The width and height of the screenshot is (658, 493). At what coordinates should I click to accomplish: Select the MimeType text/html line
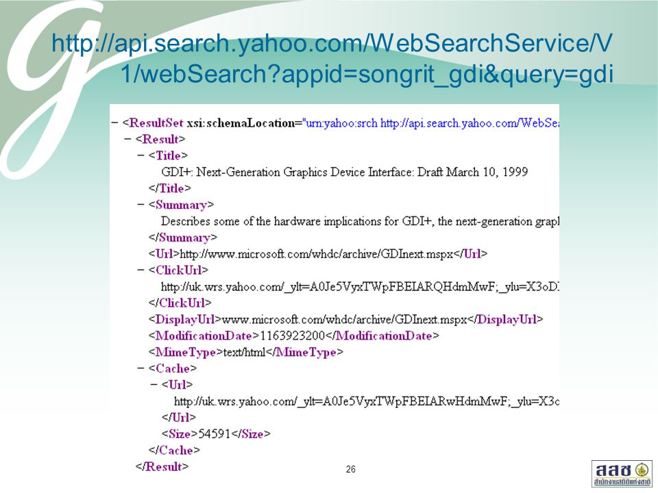tap(245, 352)
